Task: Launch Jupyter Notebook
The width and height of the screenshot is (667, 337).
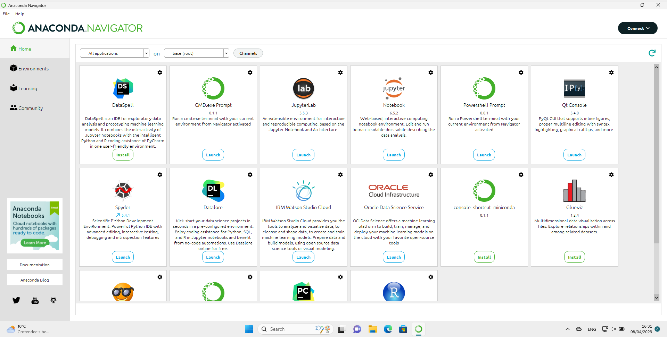Action: pos(394,155)
